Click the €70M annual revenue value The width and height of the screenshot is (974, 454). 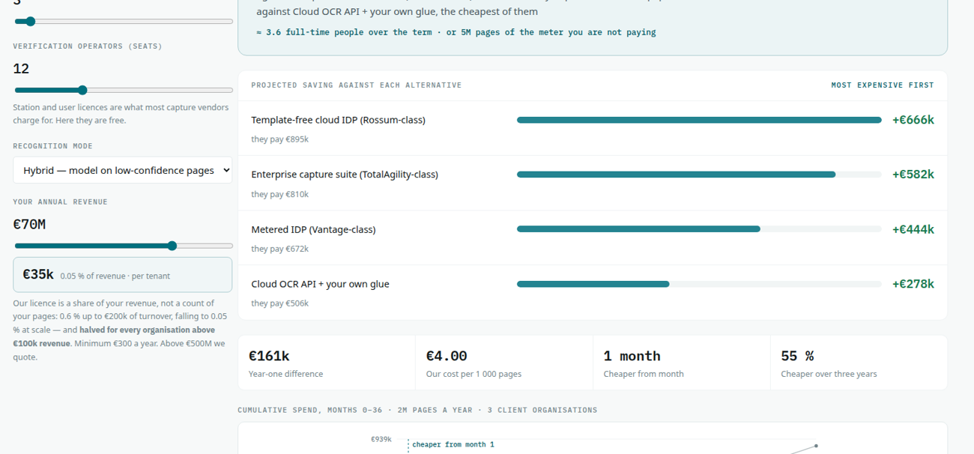click(x=29, y=224)
